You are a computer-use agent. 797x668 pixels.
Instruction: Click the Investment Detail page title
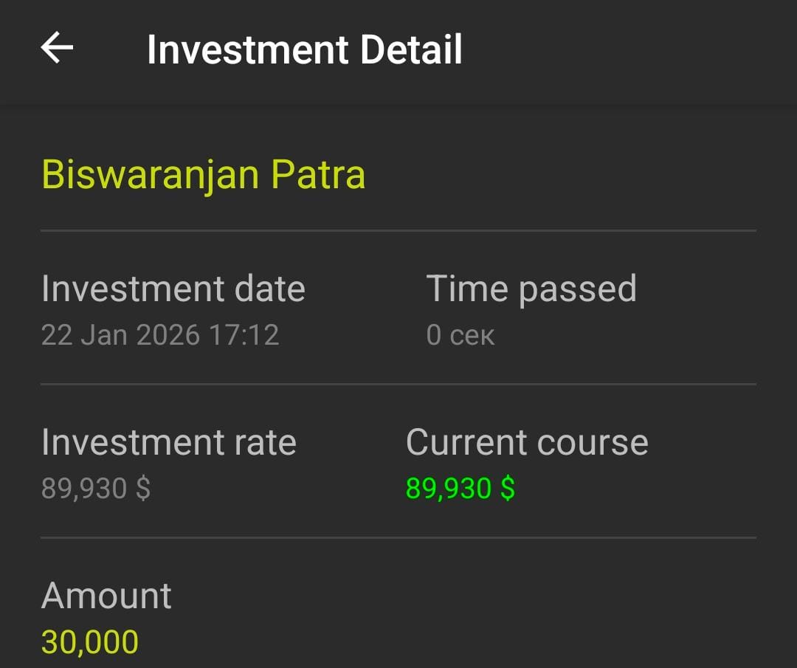coord(304,49)
